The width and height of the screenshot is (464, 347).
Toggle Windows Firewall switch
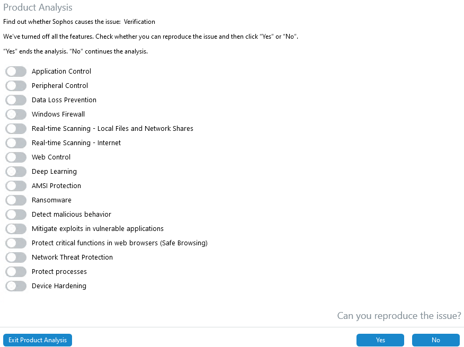tap(16, 114)
